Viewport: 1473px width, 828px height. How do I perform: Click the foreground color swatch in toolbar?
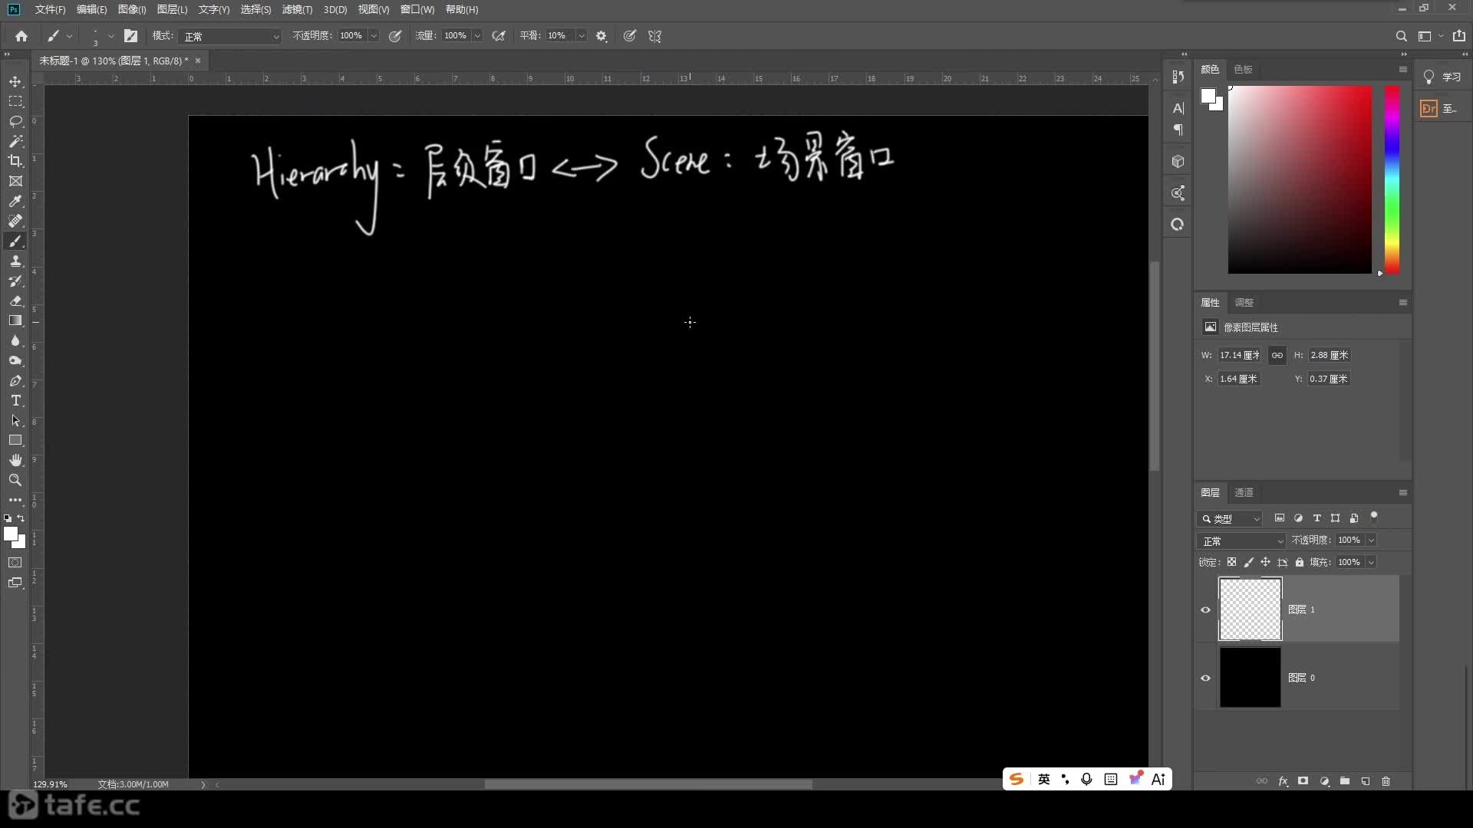(x=11, y=534)
